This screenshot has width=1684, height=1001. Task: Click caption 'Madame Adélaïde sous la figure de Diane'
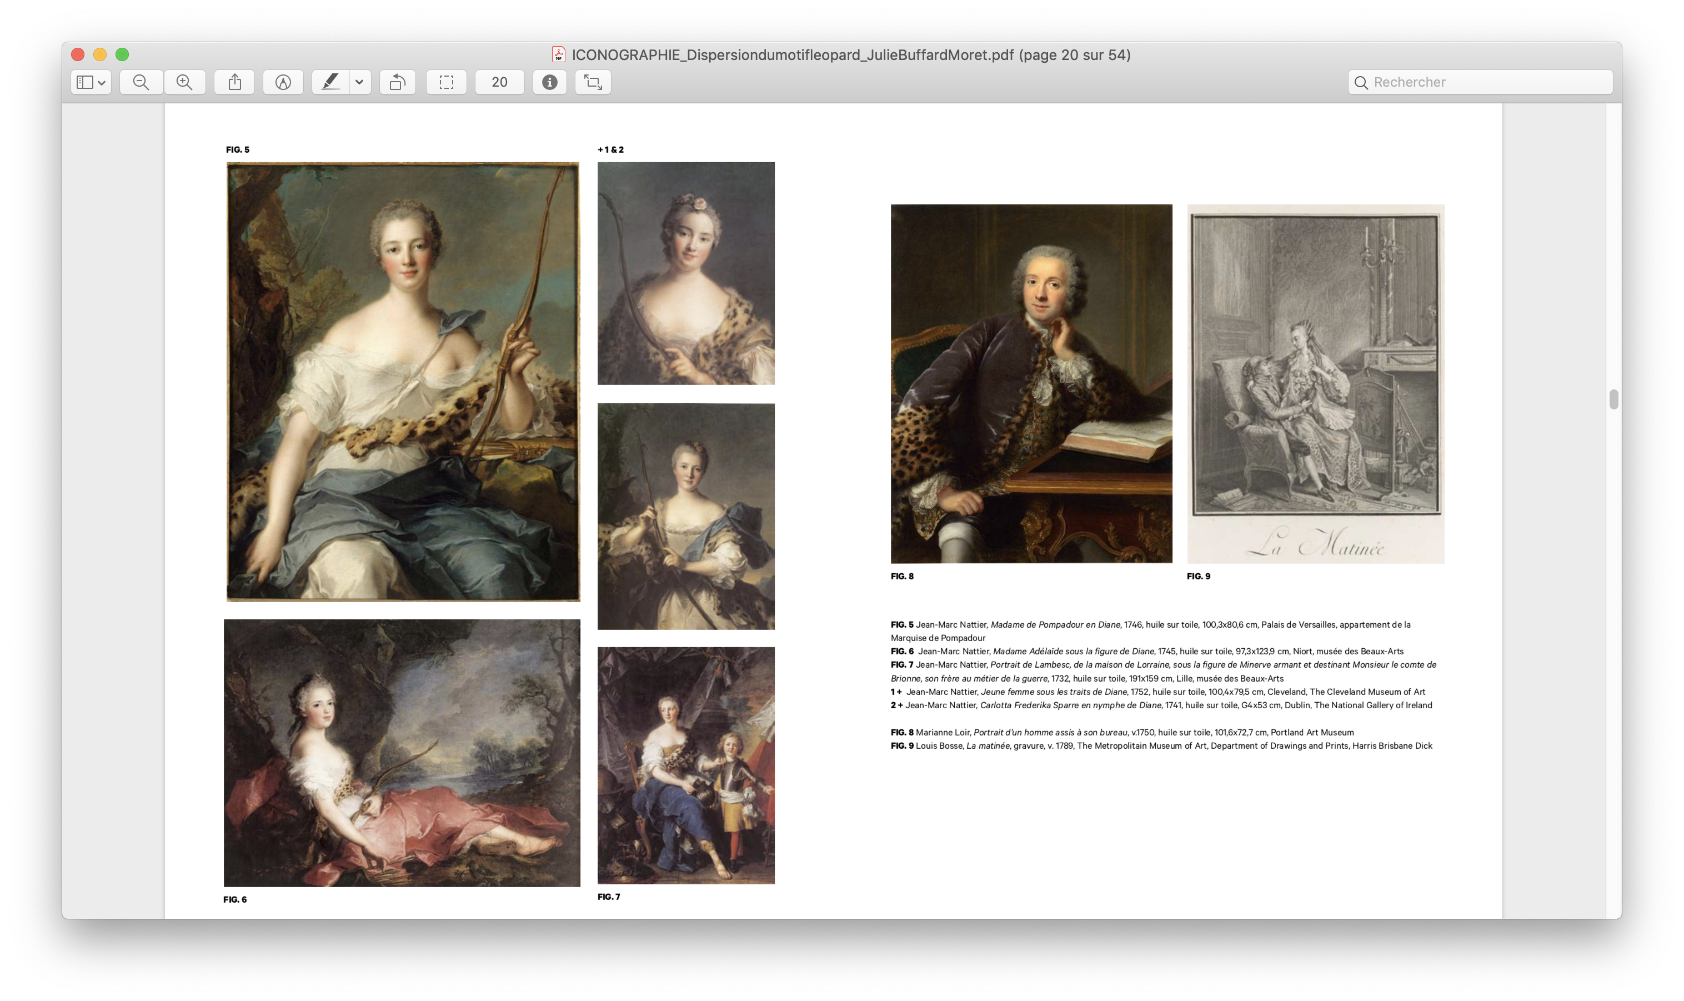click(x=1074, y=652)
